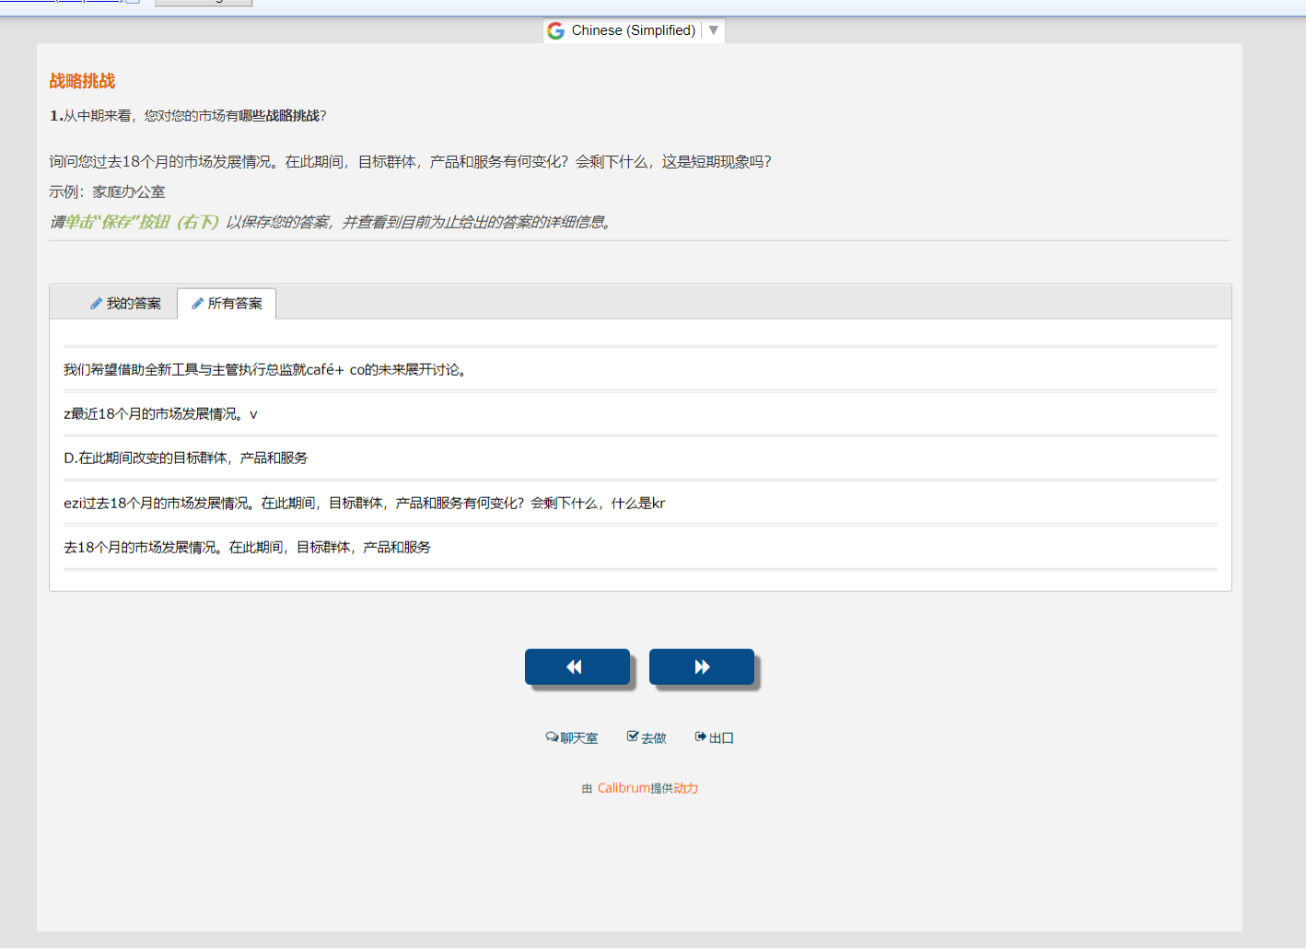This screenshot has height=952, width=1306.
Task: Open the Calibrum link in the footer
Action: click(x=624, y=788)
